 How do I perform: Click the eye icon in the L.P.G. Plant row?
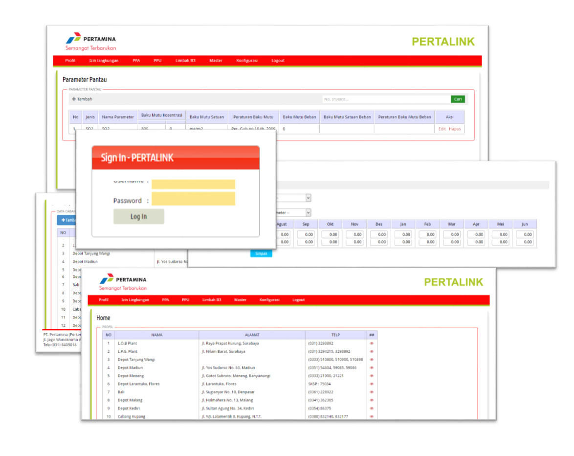pos(372,351)
